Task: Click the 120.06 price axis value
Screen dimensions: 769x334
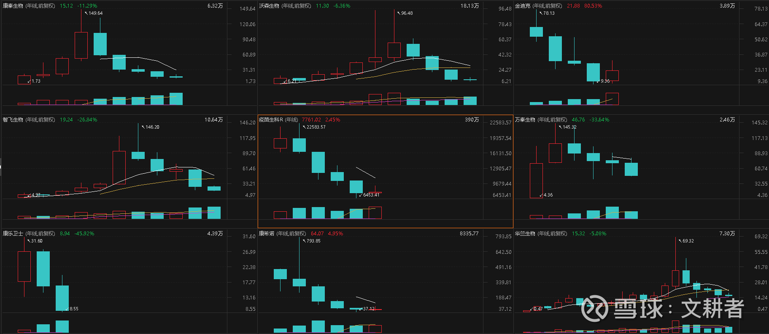Action: click(x=248, y=24)
